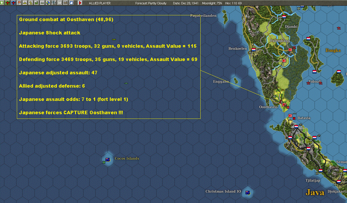Click the Ground combat at Oosthaven heading
The image size is (347, 203).
[x=66, y=19]
